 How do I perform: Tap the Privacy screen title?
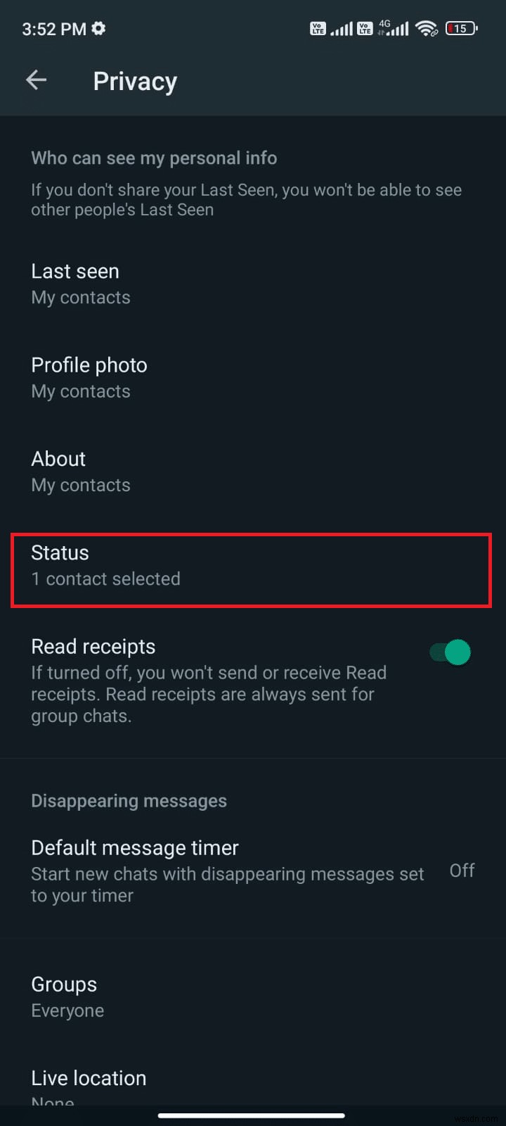134,81
